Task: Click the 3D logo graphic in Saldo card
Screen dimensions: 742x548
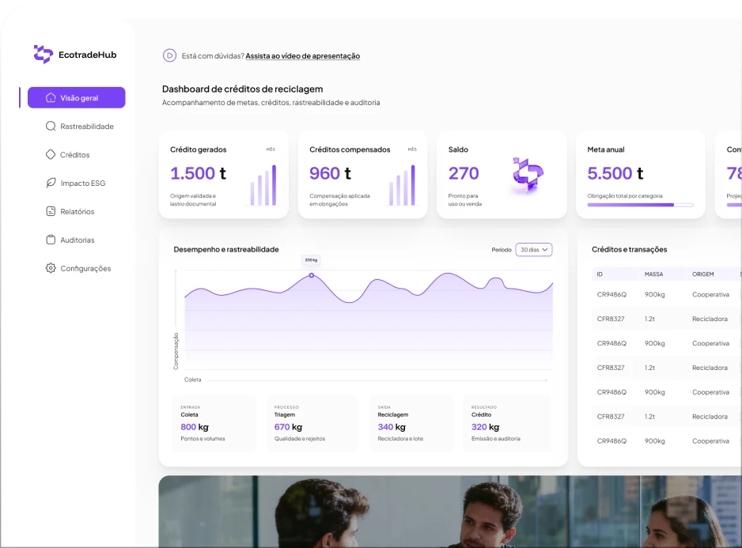Action: [x=528, y=175]
